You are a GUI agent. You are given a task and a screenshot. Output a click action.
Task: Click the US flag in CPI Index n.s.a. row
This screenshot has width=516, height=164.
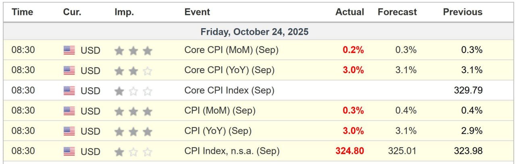pos(69,152)
